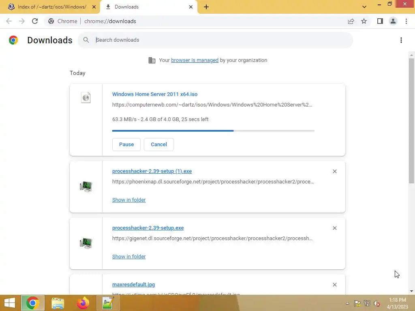Click the browser forward arrow
Viewport: 415px width, 311px height.
[22, 21]
